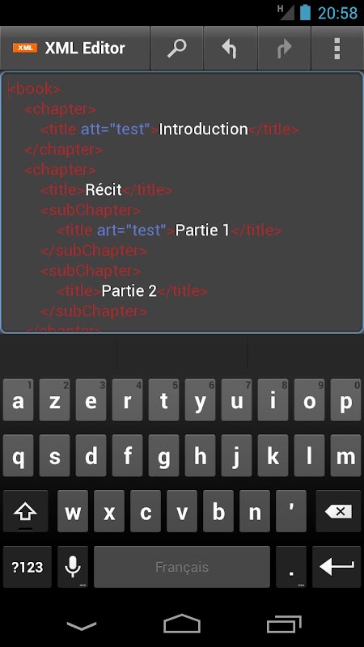This screenshot has width=364, height=647.
Task: Tap the search magnifier icon
Action: (x=176, y=49)
